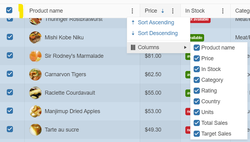
Task: Click the Sir Rodney's Marmalade product image
Action: click(x=35, y=56)
